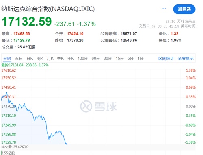Viewport: 203px width, 155px height.
Task: Click the 雪球 watermark logo in chart
Action: [98, 107]
